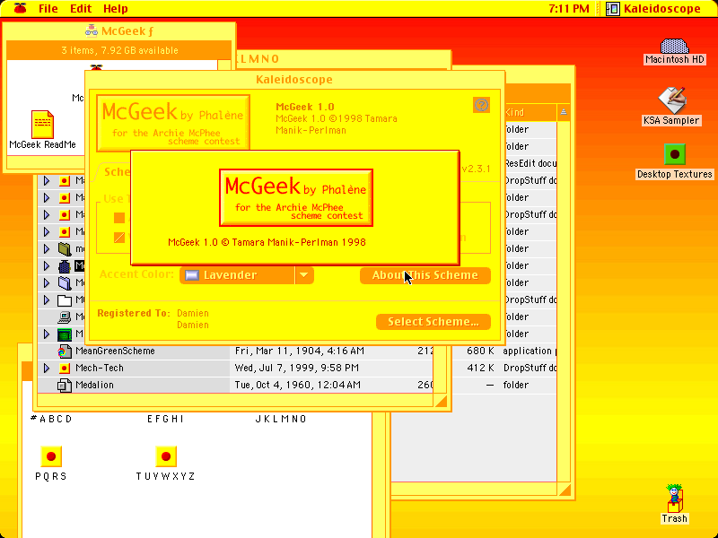Screen dimensions: 718x538
Task: Click the Lavender color swatch chip
Action: coord(192,275)
